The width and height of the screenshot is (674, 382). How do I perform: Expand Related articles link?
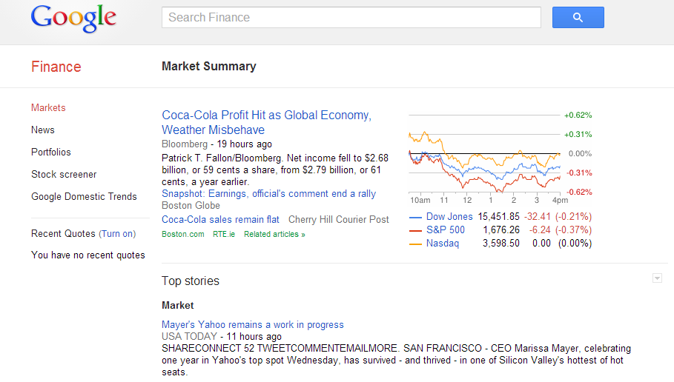274,235
